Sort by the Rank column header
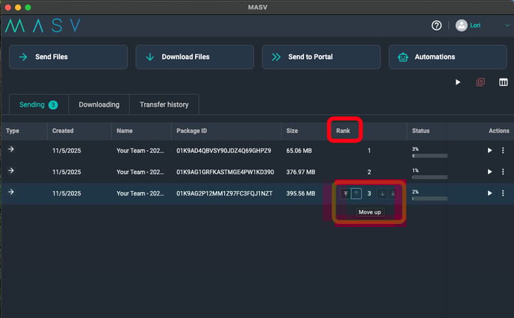The width and height of the screenshot is (514, 318). [343, 131]
